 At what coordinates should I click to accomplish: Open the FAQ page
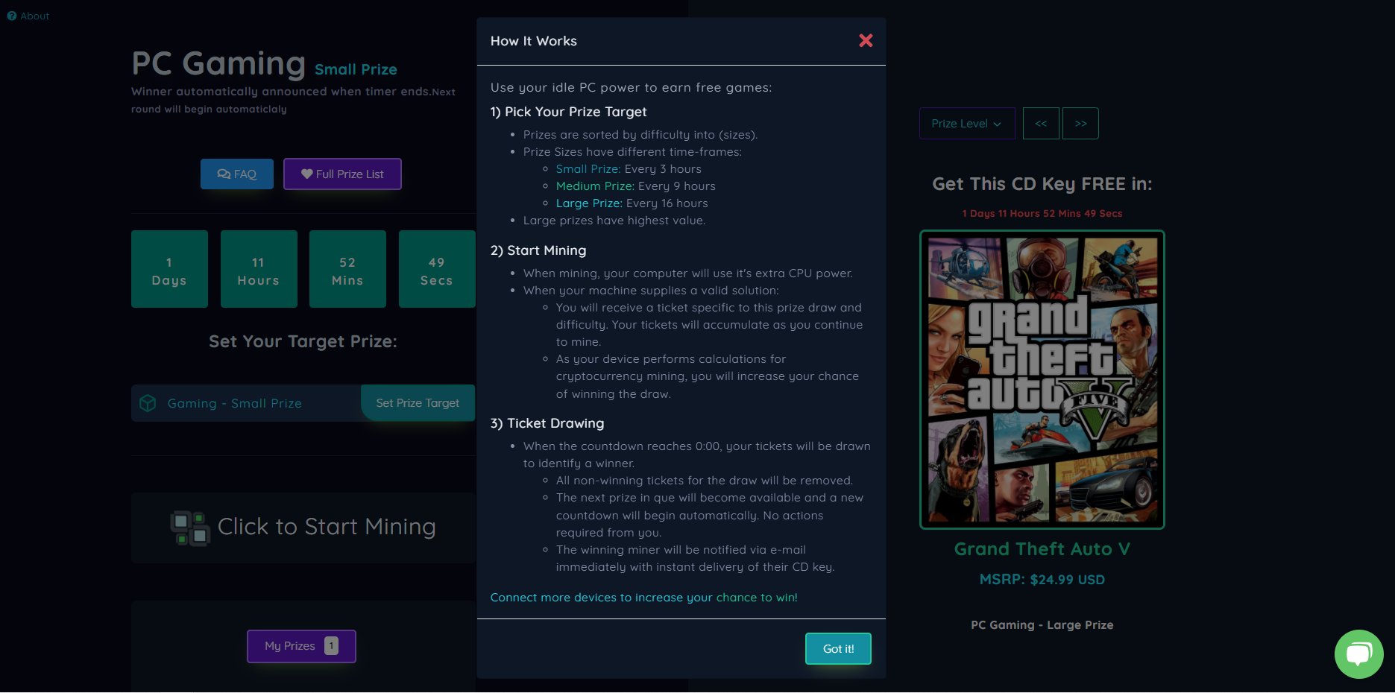pyautogui.click(x=237, y=174)
